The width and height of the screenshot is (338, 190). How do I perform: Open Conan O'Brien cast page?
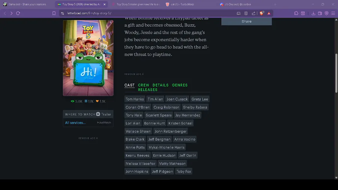pos(137,107)
